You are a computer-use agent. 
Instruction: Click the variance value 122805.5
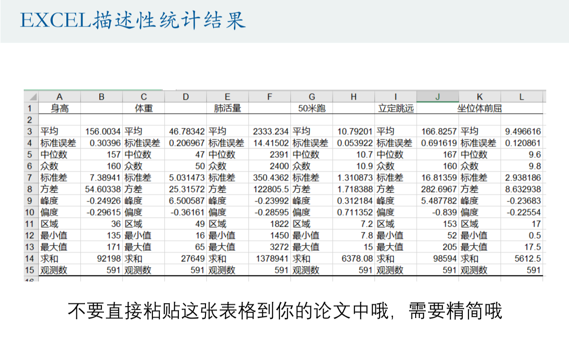point(271,189)
